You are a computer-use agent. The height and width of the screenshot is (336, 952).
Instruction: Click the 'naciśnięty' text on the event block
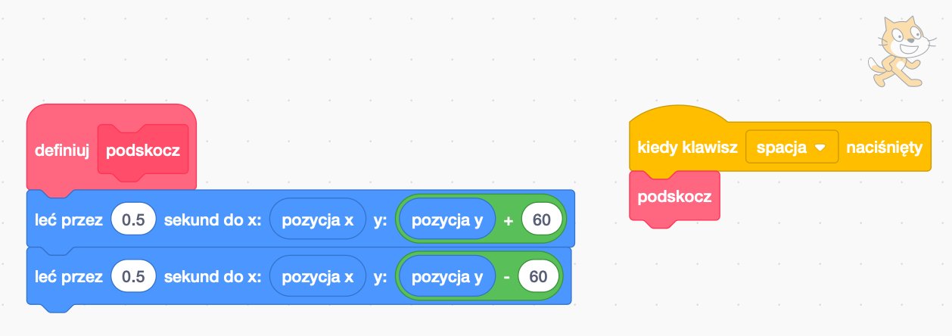(885, 148)
